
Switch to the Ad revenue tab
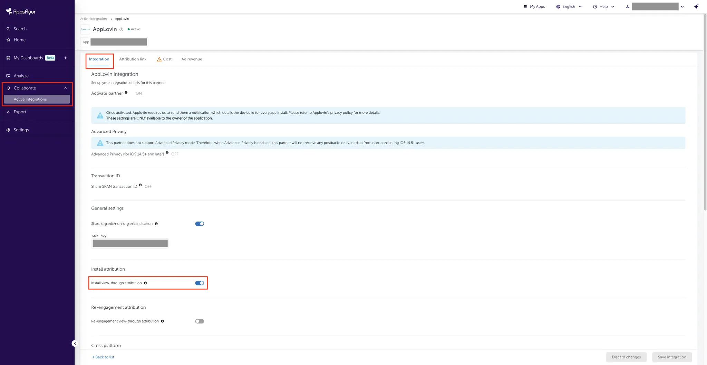(x=192, y=59)
